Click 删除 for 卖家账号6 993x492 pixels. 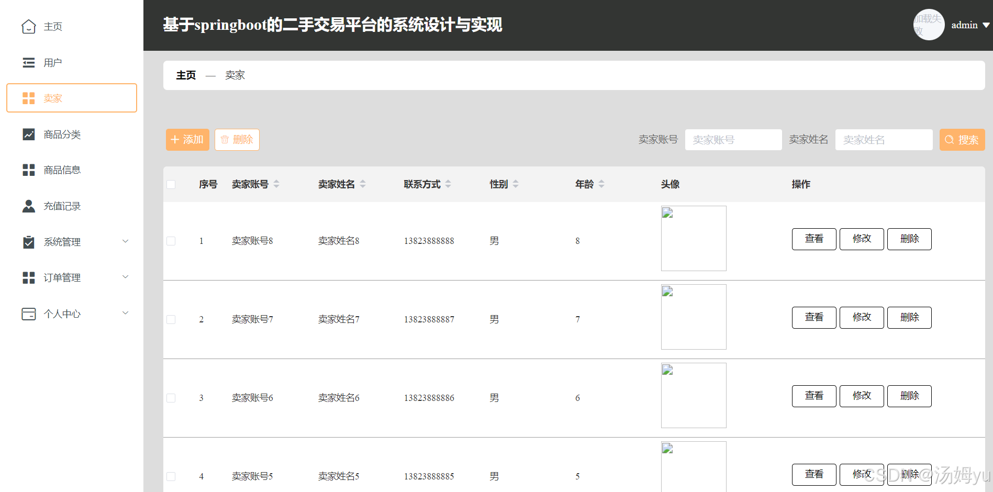[909, 396]
